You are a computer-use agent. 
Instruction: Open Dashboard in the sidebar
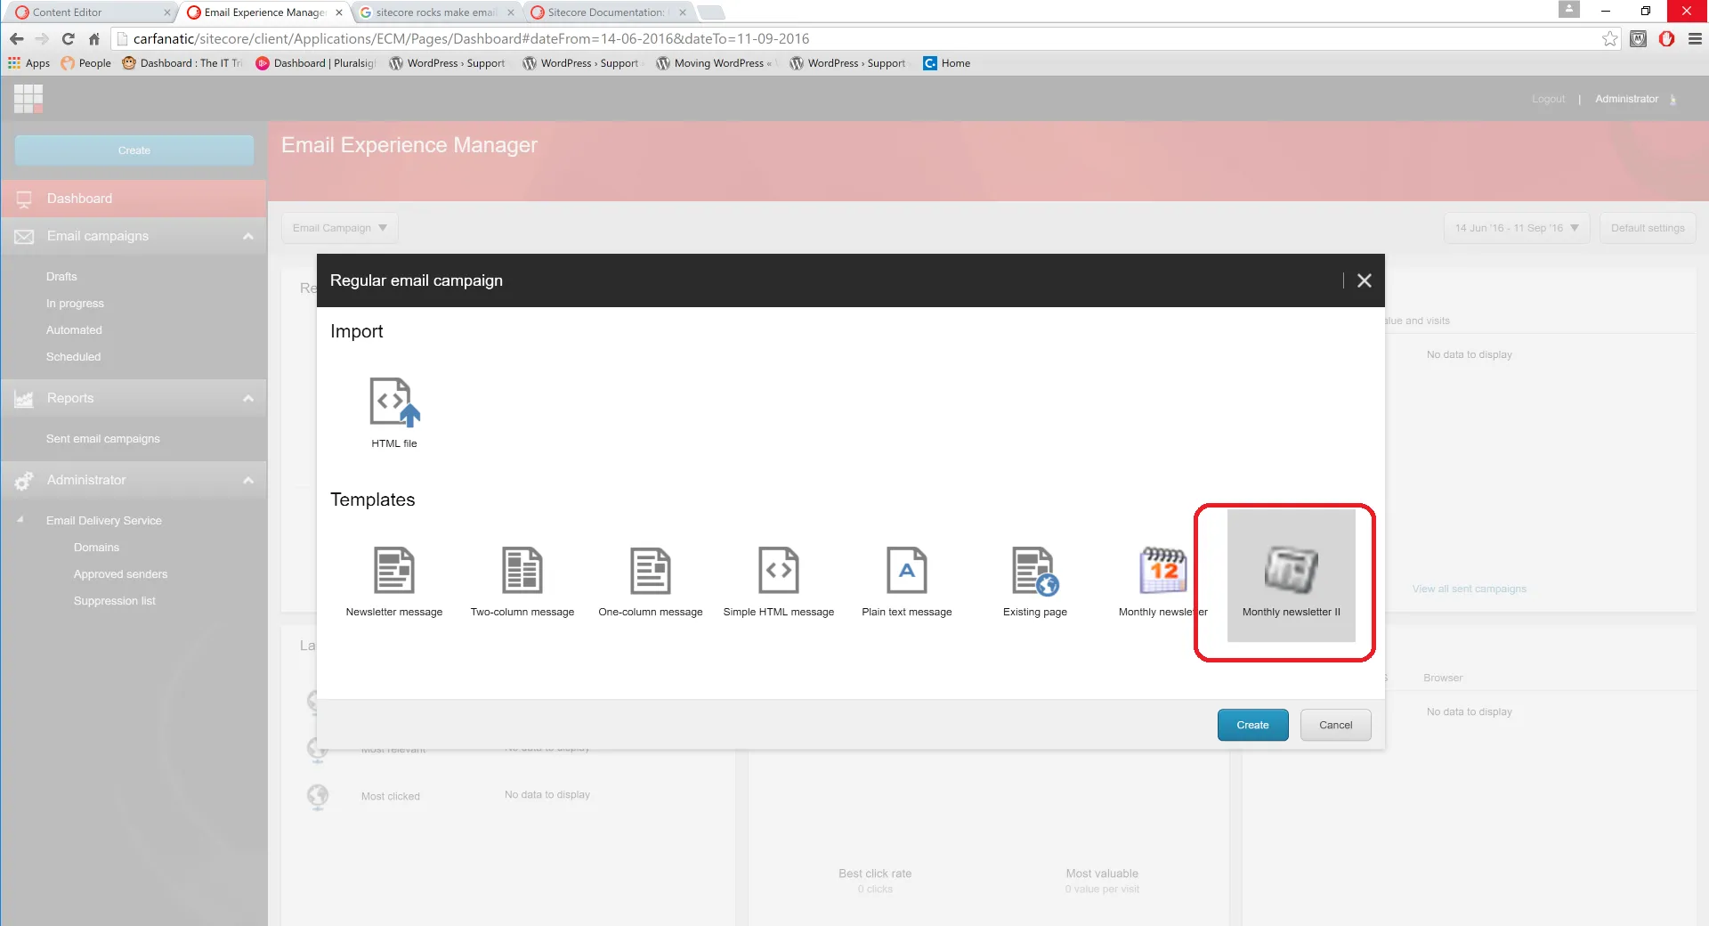pyautogui.click(x=134, y=199)
